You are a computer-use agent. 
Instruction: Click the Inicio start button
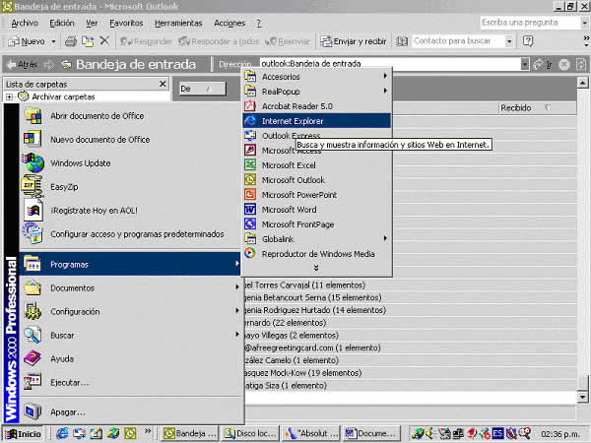(24, 433)
